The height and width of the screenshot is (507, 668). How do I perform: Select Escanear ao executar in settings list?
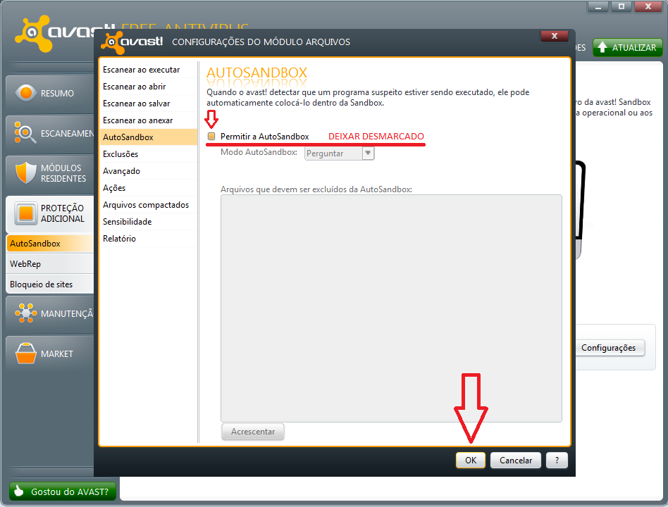(x=148, y=70)
